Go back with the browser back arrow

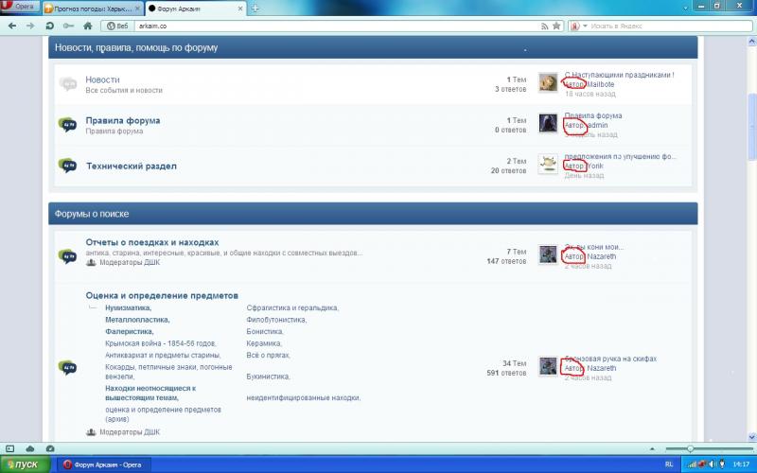pyautogui.click(x=11, y=26)
